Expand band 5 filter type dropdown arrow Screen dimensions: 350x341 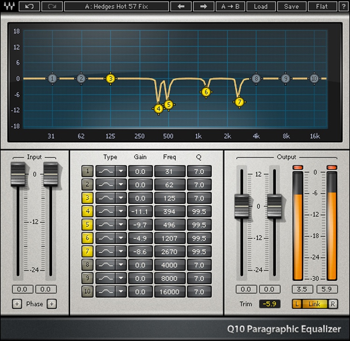[x=121, y=225]
